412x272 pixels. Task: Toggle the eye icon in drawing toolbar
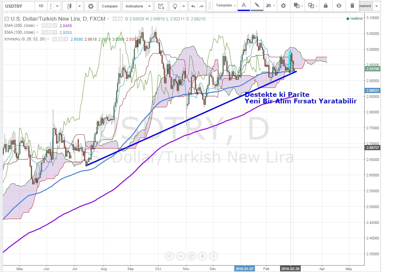[338, 5]
